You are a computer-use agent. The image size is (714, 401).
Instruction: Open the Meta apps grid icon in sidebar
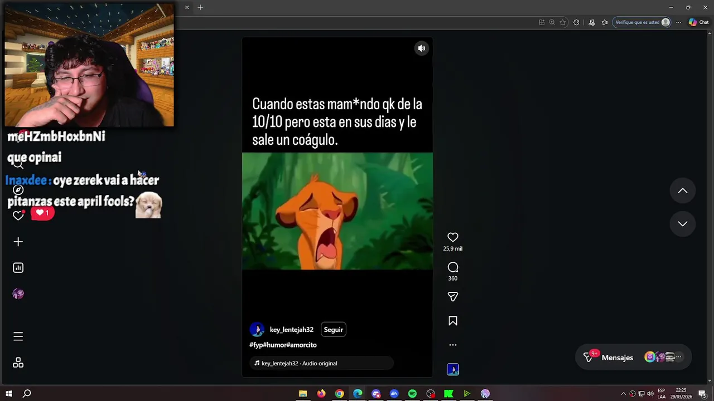18,363
